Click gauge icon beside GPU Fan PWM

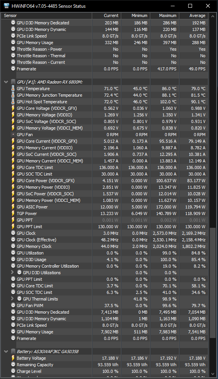click(x=13, y=305)
